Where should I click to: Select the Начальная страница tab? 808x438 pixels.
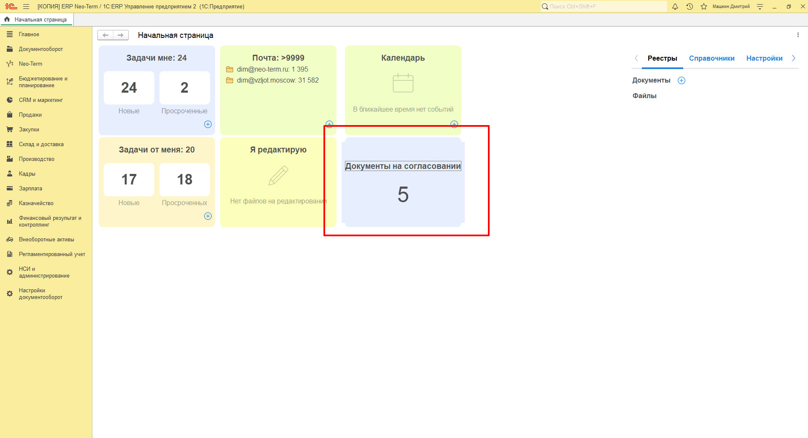[36, 19]
